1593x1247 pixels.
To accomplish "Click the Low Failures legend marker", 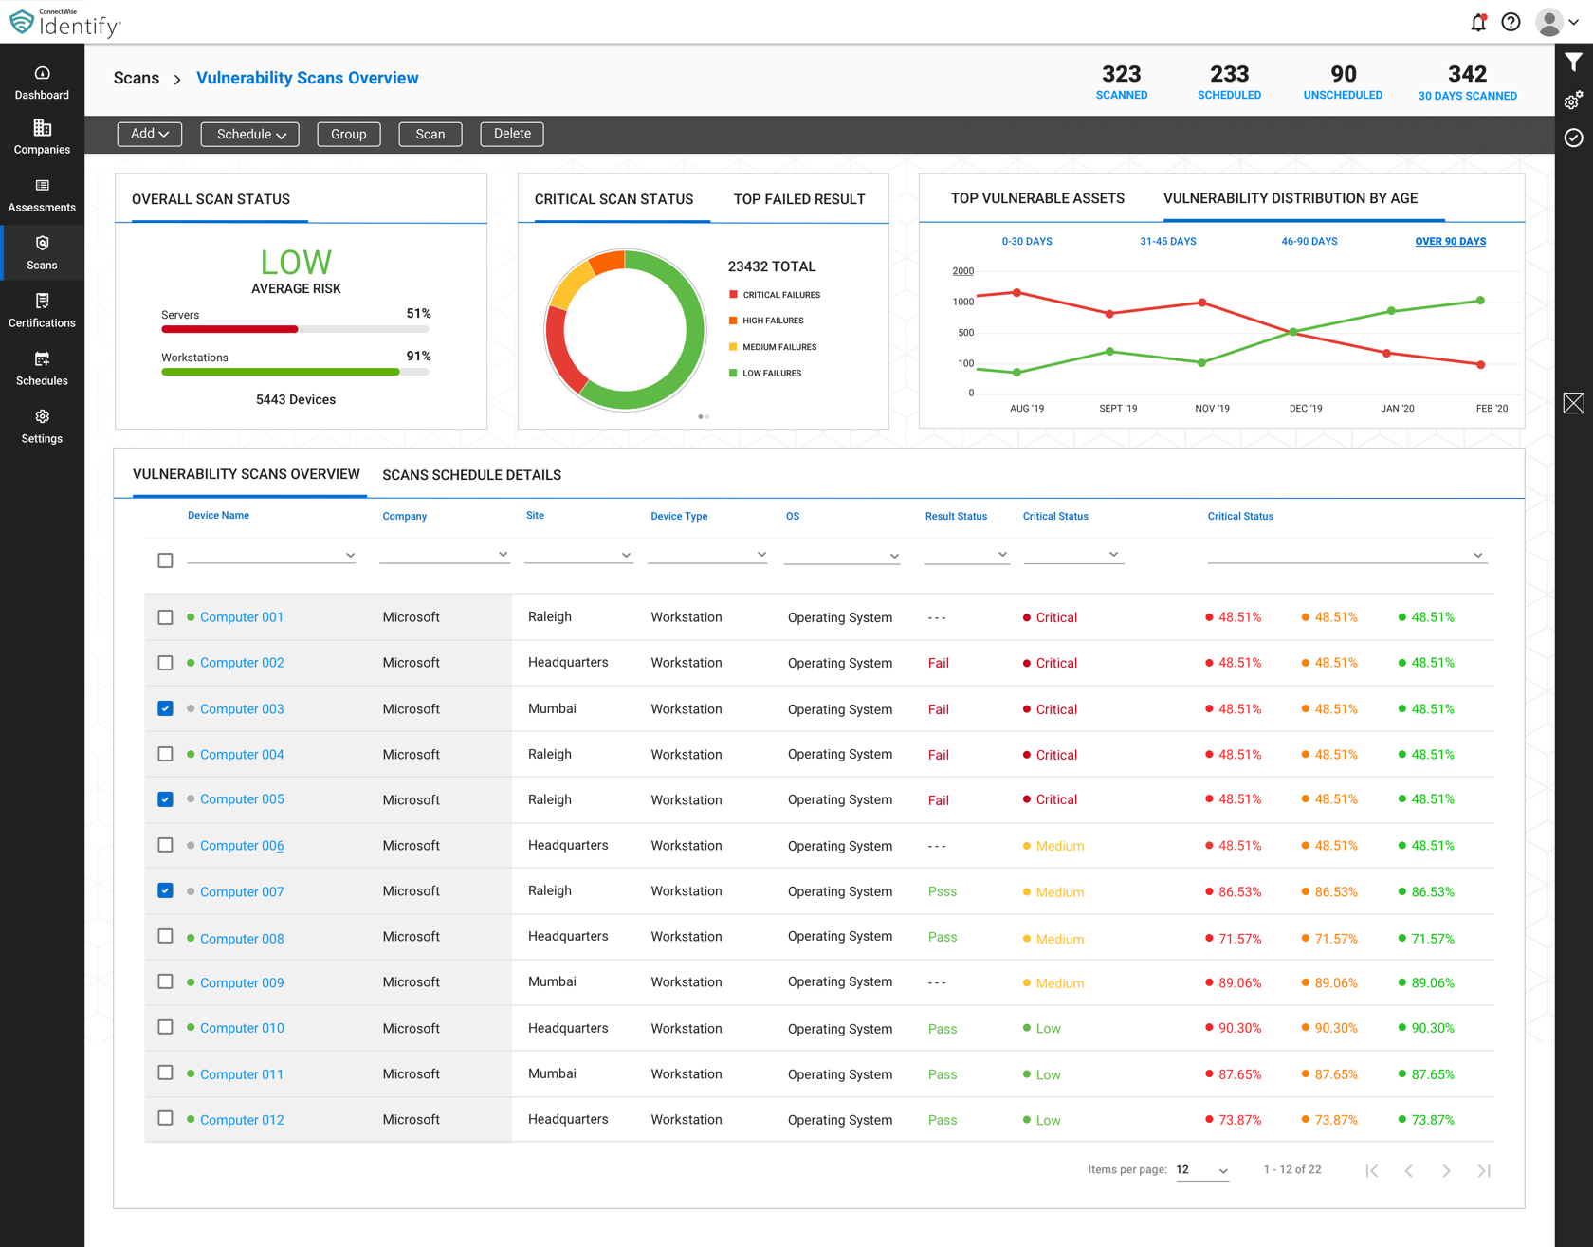I will click(733, 373).
